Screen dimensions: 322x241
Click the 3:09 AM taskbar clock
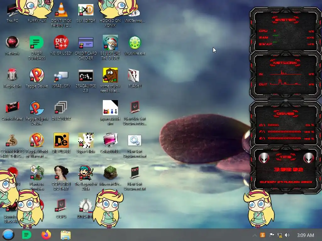pos(305,235)
